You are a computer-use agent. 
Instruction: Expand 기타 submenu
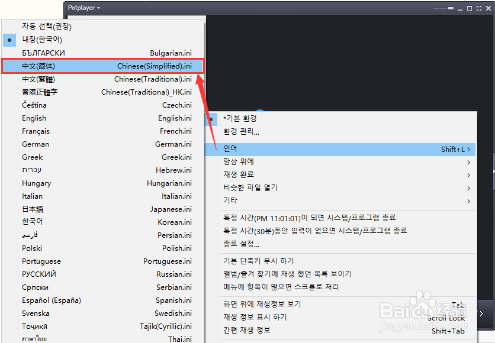point(340,201)
